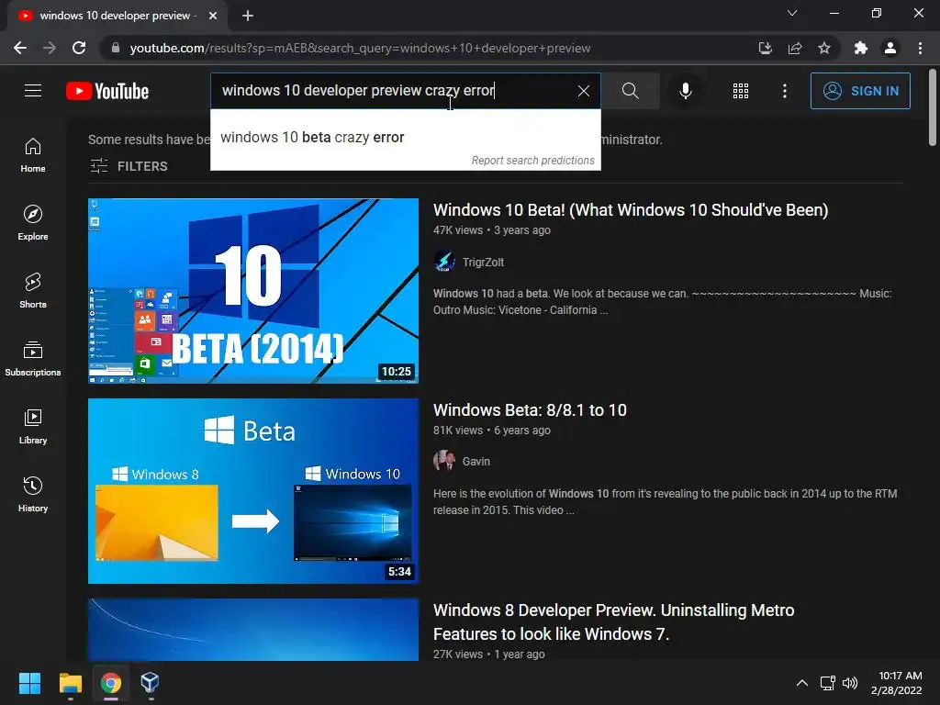Click the page vertical scrollbar

(x=933, y=108)
